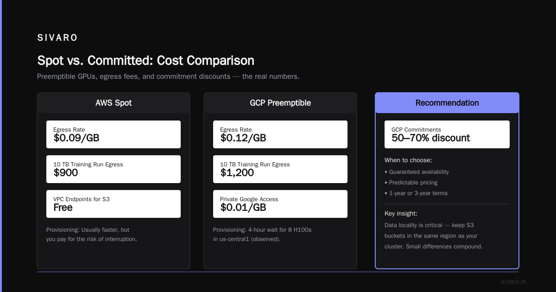Open the sivaro.in footer link

(x=514, y=281)
